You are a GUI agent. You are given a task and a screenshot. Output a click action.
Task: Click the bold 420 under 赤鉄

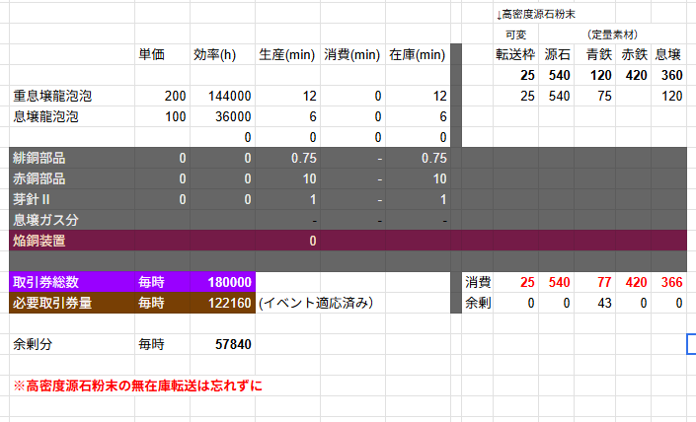tap(634, 75)
